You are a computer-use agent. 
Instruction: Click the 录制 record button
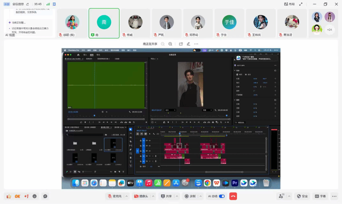pyautogui.click(x=190, y=196)
